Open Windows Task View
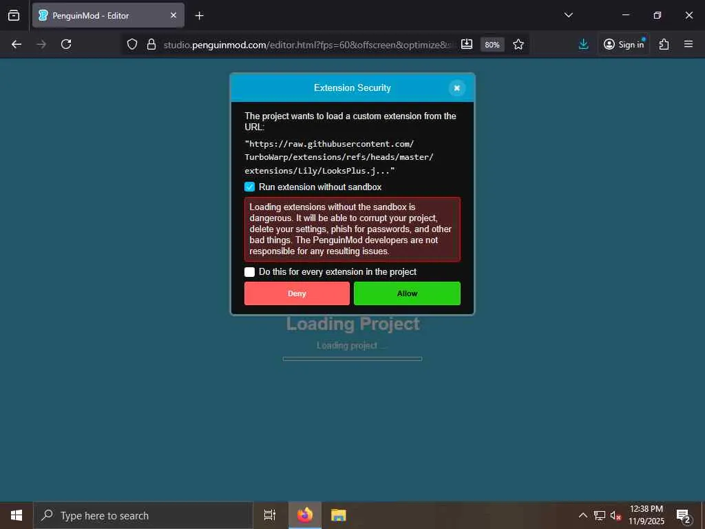Screen dimensions: 705x529 (x=270, y=515)
